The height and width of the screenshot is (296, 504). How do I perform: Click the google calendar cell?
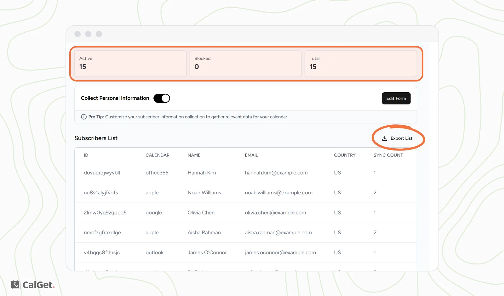coord(154,213)
